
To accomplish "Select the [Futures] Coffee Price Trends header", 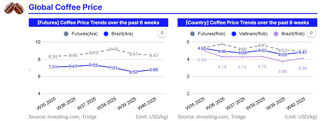I will pos(98,23).
